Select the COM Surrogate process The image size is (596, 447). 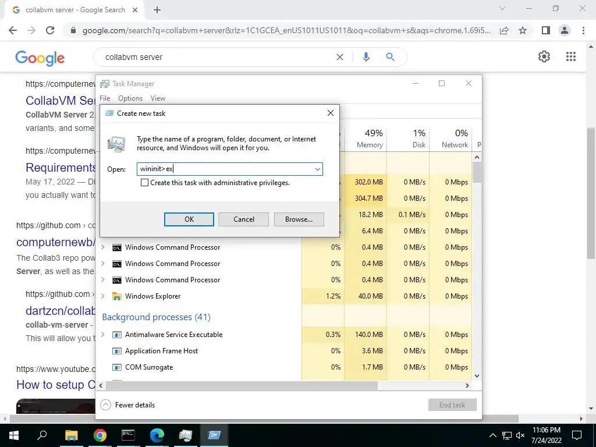149,367
